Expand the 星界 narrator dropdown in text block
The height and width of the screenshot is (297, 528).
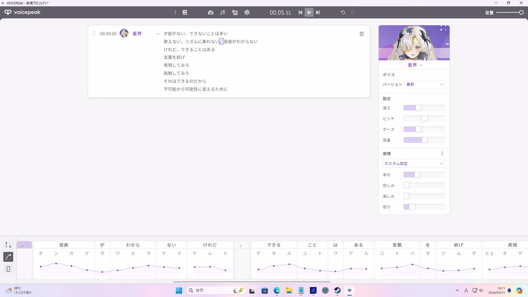point(158,34)
